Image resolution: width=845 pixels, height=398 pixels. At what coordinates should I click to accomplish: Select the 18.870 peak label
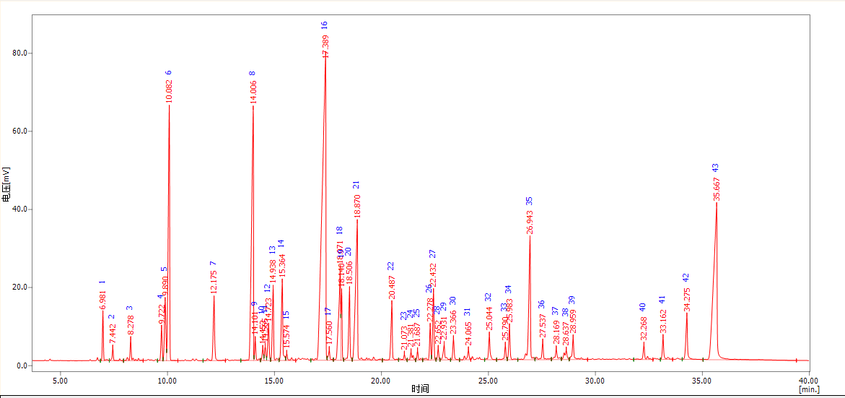tap(357, 207)
